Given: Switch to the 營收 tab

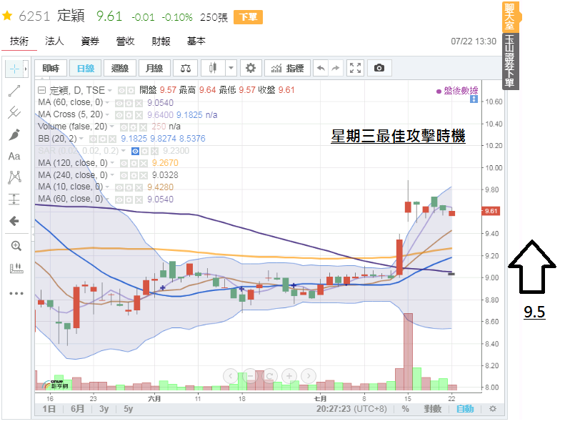Looking at the screenshot, I should coord(126,41).
